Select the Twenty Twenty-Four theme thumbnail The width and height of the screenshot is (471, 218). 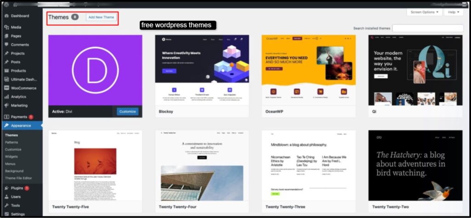(x=202, y=166)
